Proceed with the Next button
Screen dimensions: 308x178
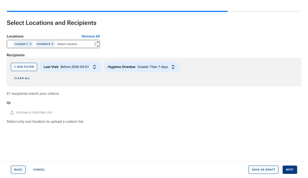(x=289, y=170)
